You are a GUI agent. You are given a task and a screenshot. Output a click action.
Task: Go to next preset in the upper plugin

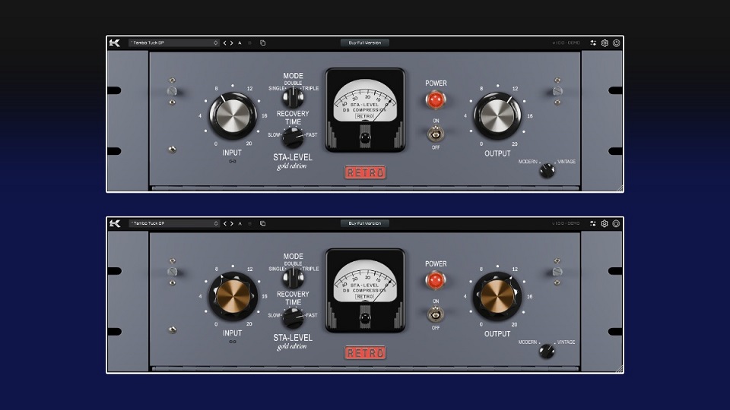pyautogui.click(x=232, y=43)
